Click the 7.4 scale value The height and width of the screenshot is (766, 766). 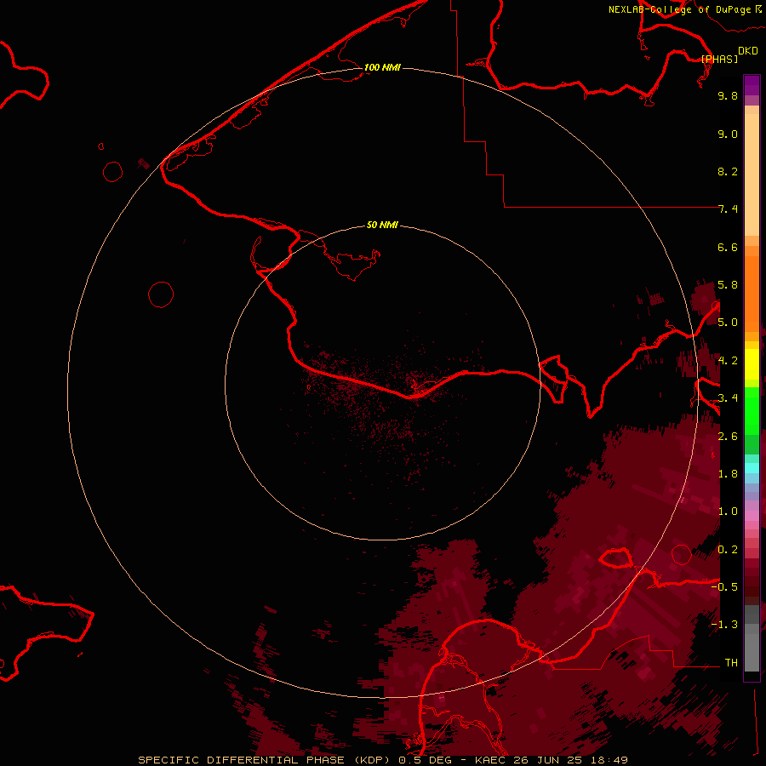tap(728, 209)
